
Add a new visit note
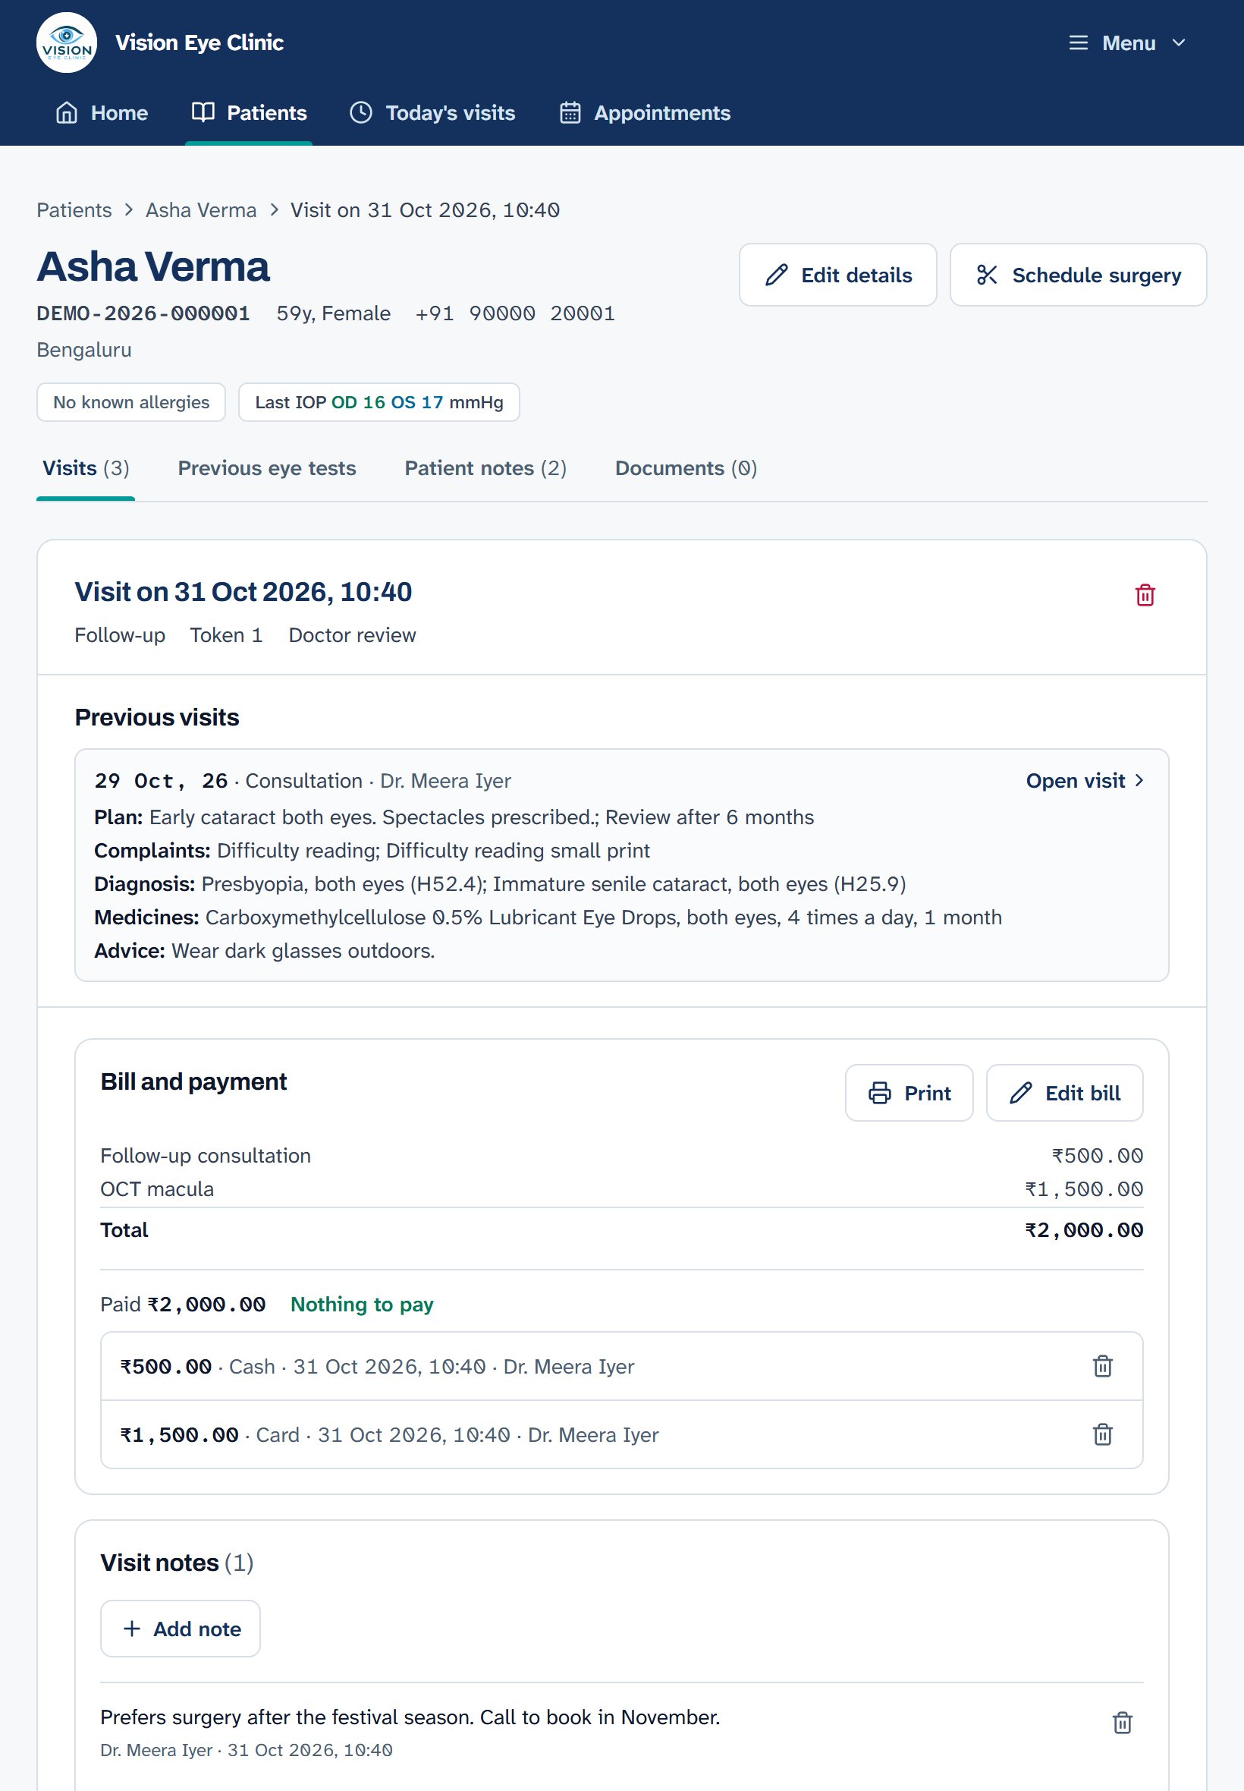[x=180, y=1628]
